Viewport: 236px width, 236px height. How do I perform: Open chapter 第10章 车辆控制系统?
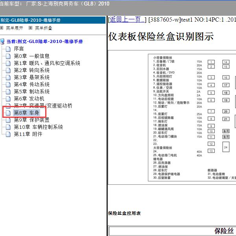[x=39, y=127]
